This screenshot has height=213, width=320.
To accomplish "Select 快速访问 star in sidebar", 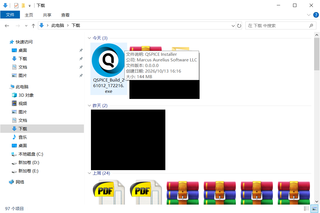I will point(21,42).
